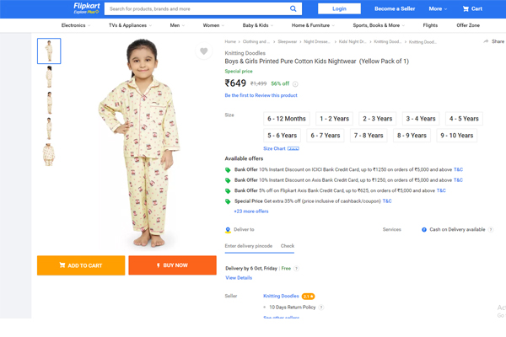This screenshot has height=337, width=506.
Task: Go to the Flights menu item
Action: tap(430, 25)
